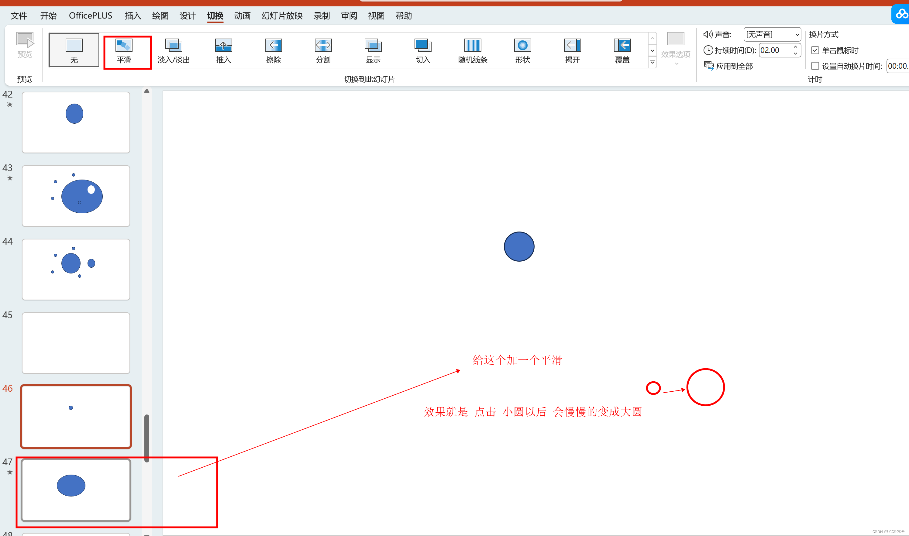Increase duration with the up stepper arrow
Screen dimensions: 909x536
click(796, 47)
